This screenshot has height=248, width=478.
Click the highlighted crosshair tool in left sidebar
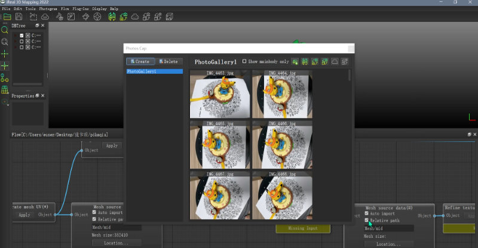(5, 66)
